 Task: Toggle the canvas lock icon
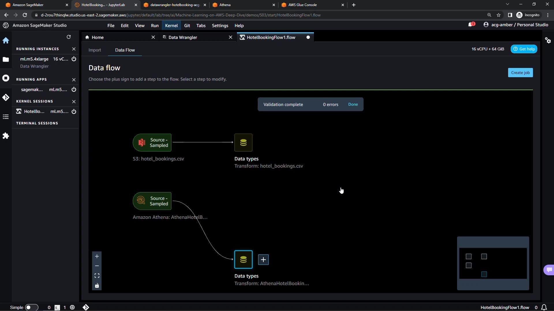click(x=97, y=286)
